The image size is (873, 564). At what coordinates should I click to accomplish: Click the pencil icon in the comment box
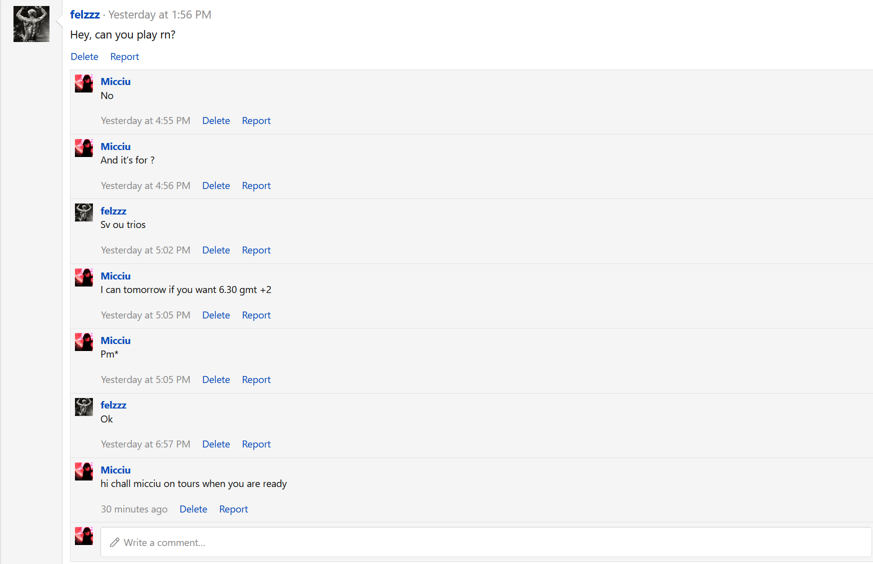coord(114,542)
